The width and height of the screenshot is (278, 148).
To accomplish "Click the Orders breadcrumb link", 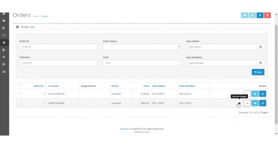I will [45, 16].
